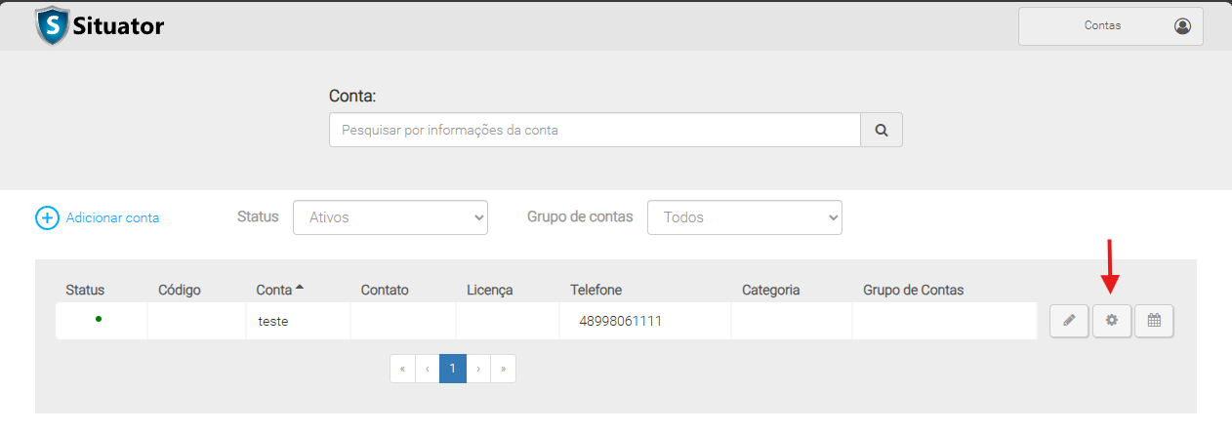Screen dimensions: 1232x431
Task: Click the pencil edit icon for teste
Action: (x=1069, y=321)
